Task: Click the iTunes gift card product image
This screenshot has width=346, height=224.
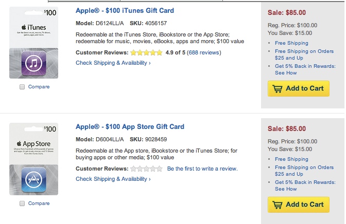Action: tap(34, 43)
